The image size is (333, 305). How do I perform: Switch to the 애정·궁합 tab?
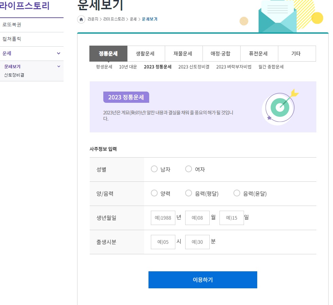(x=222, y=53)
